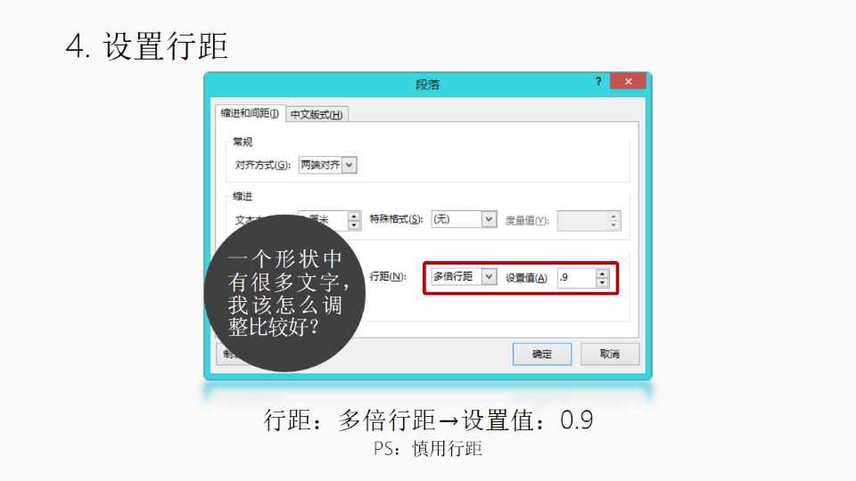Select the dark circular callout shape
Image resolution: width=856 pixels, height=481 pixels.
[x=284, y=293]
